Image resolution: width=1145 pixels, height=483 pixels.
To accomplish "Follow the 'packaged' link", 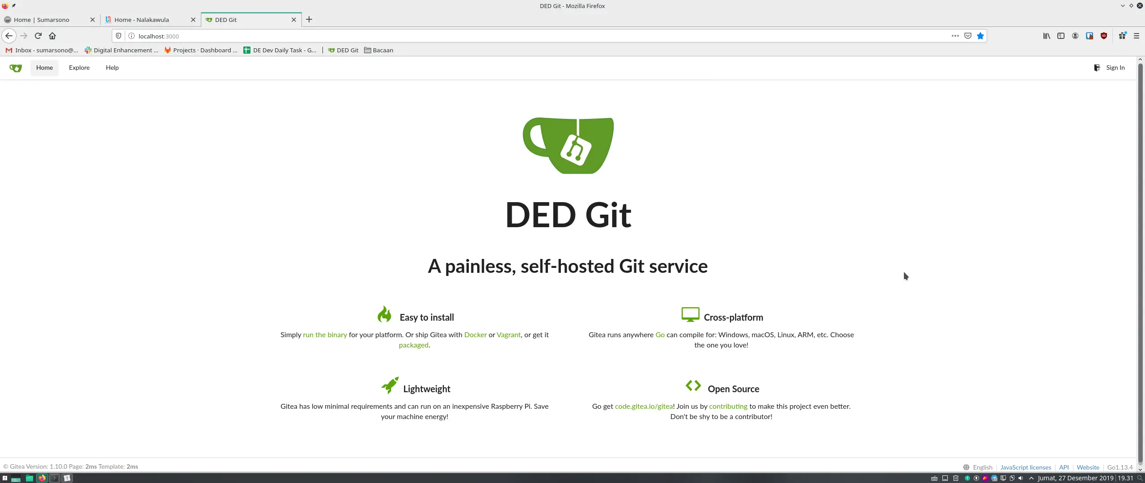I will pos(413,345).
